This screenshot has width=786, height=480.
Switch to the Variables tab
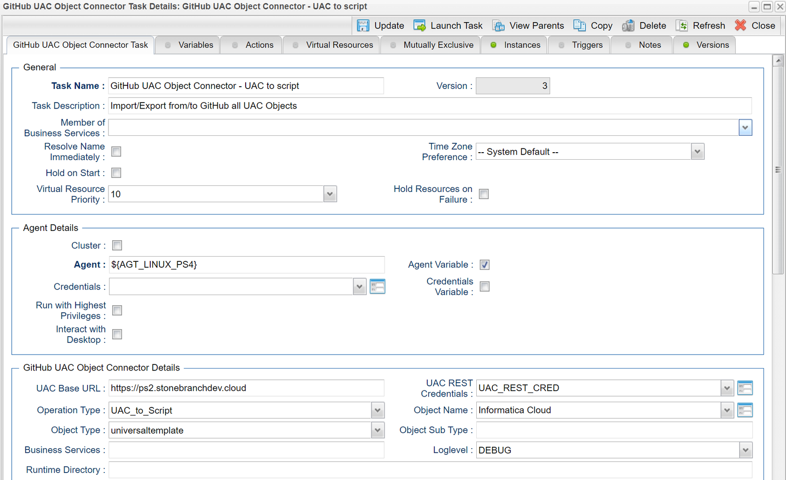click(x=188, y=45)
